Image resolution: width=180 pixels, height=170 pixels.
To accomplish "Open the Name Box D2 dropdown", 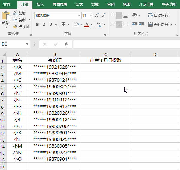I will click(x=27, y=44).
